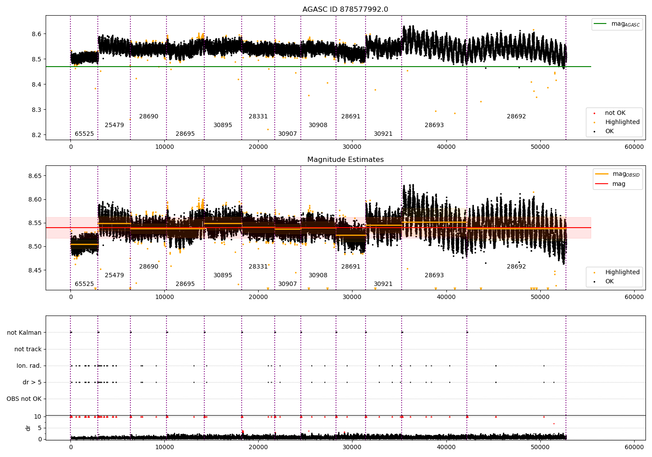Click obsid label 25479 in top plot
The width and height of the screenshot is (652, 457).
(114, 125)
